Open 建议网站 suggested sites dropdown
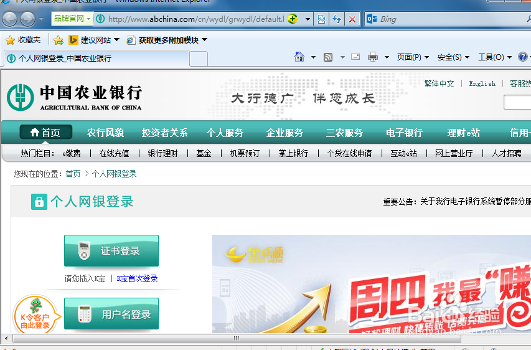The width and height of the screenshot is (531, 350). click(x=94, y=40)
